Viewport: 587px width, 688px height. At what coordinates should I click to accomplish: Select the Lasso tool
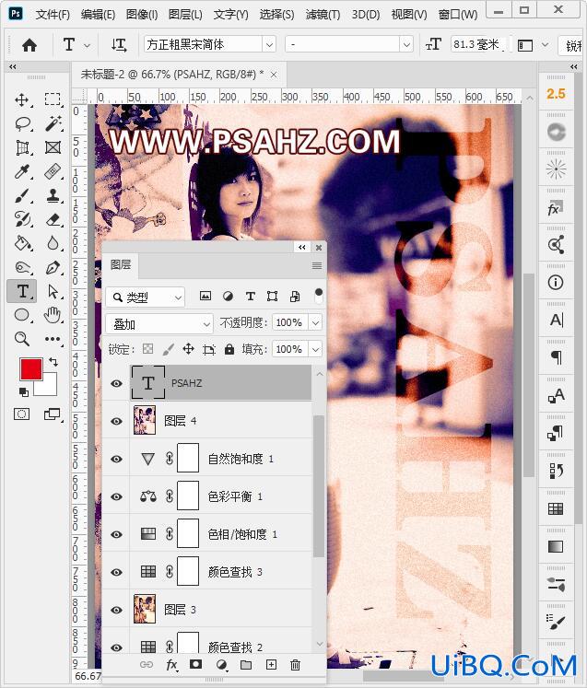tap(22, 123)
